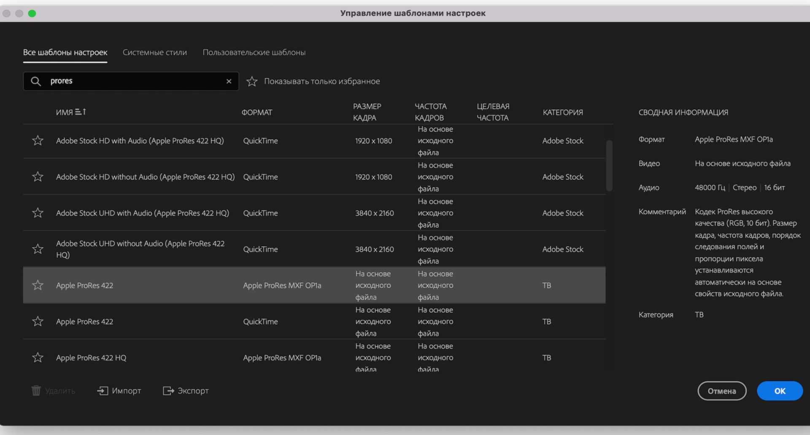Click the preset list vertical scrollbar
Viewport: 810px width, 435px height.
[609, 165]
